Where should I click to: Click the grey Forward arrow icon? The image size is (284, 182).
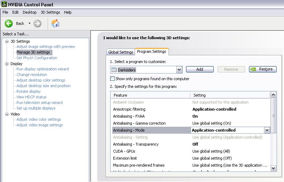tap(37, 23)
